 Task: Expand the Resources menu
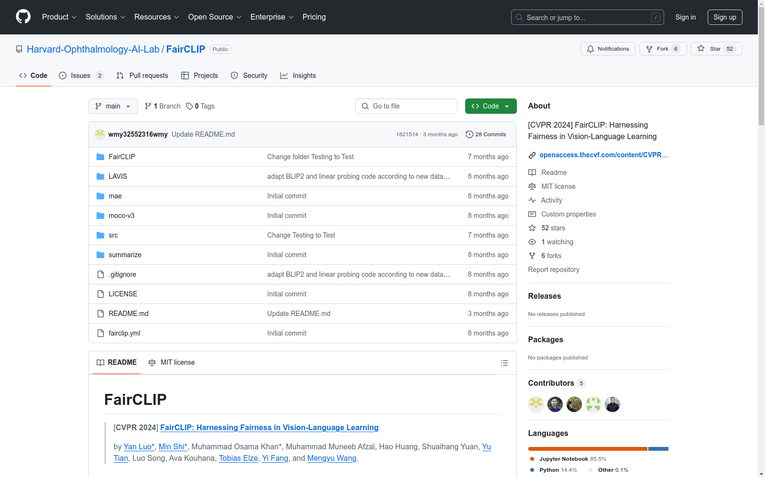pos(157,17)
